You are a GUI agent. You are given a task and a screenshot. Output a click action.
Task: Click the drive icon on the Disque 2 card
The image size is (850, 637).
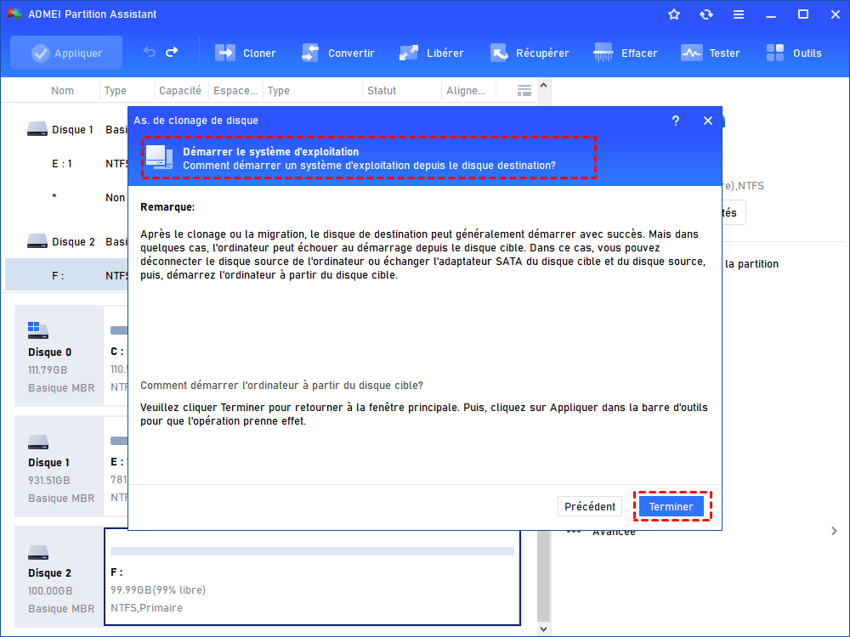(x=38, y=553)
